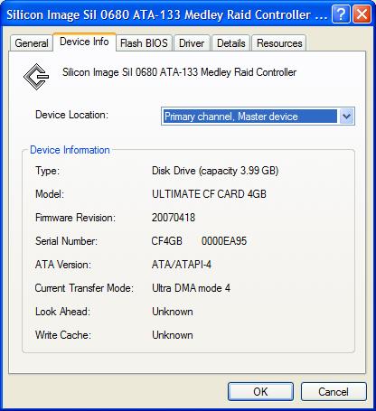
Task: Click the Ultra DMA mode 4 value
Action: click(191, 288)
